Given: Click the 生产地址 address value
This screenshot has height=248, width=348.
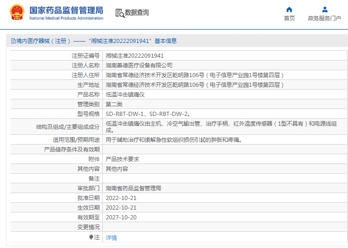Looking at the screenshot, I should [x=195, y=85].
